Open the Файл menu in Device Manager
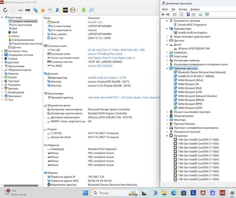Viewport: 236px width, 198px height. point(165,9)
